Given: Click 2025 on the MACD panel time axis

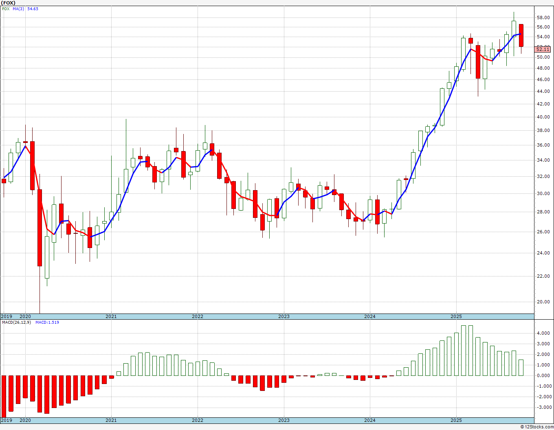Looking at the screenshot, I should (x=456, y=420).
